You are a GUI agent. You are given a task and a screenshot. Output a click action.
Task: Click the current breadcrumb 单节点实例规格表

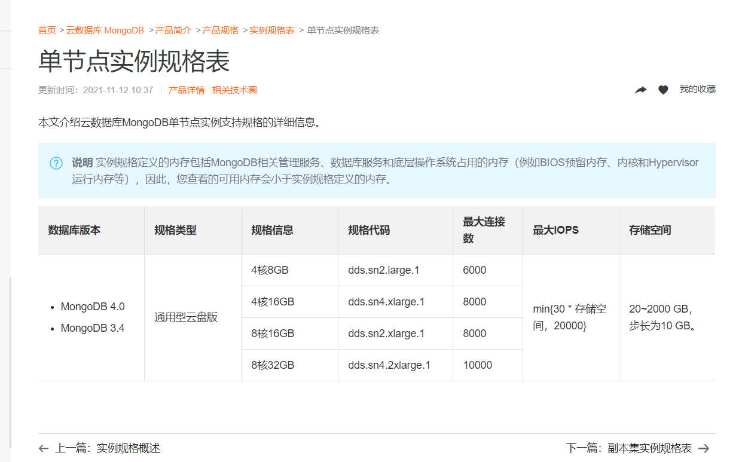343,30
